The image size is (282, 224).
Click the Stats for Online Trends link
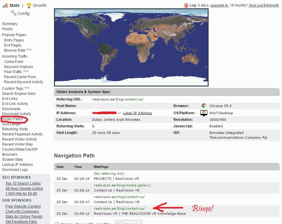pyautogui.click(x=24, y=217)
